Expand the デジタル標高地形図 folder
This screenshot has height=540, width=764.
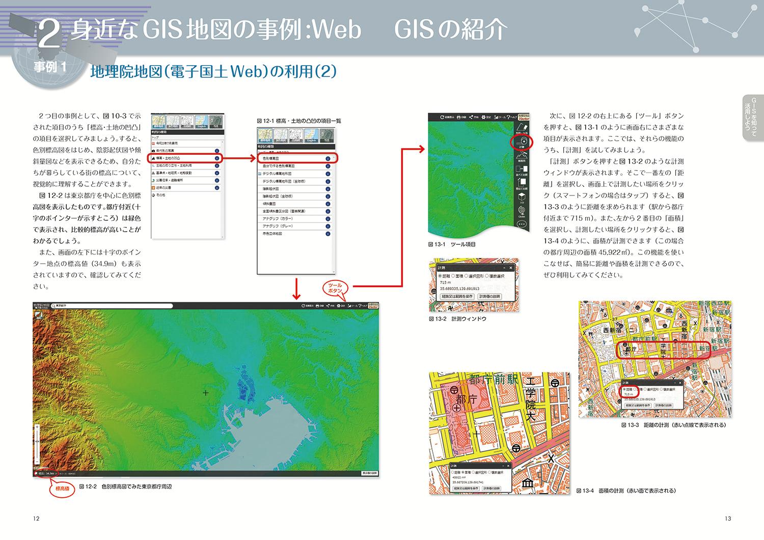(x=294, y=174)
